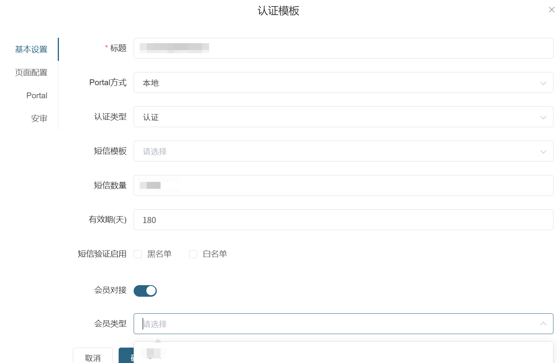560x363 pixels.
Task: Open the Portal tab in sidebar
Action: [x=37, y=96]
